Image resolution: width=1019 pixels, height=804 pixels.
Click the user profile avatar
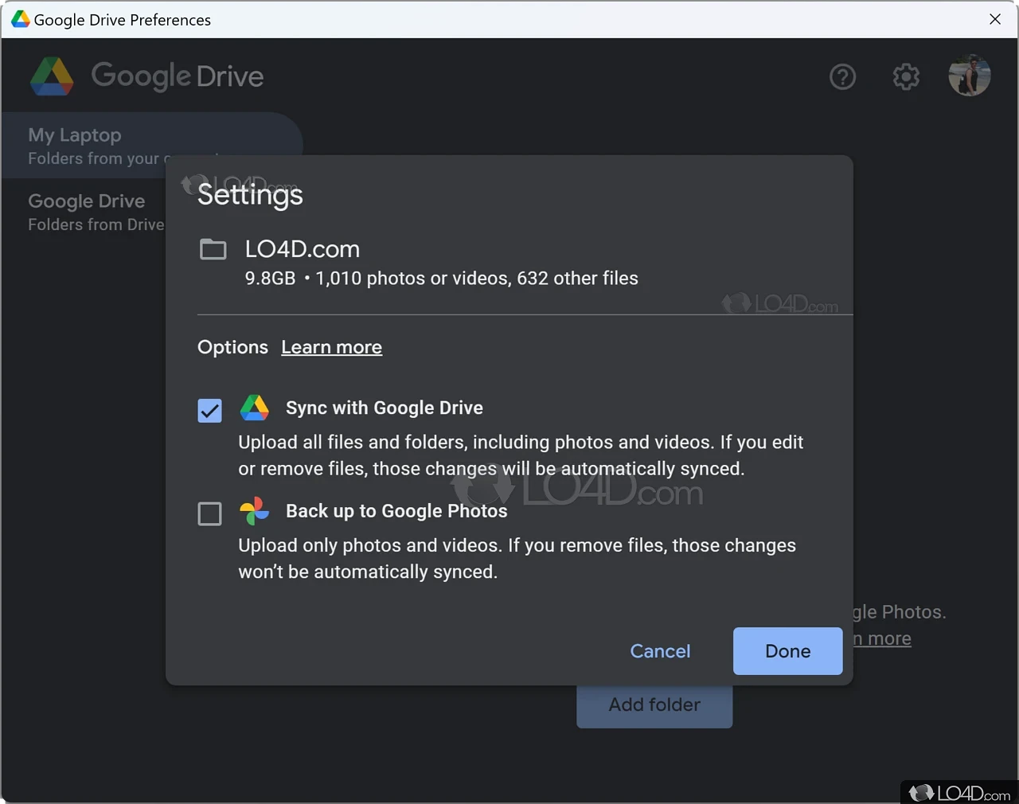(x=969, y=76)
